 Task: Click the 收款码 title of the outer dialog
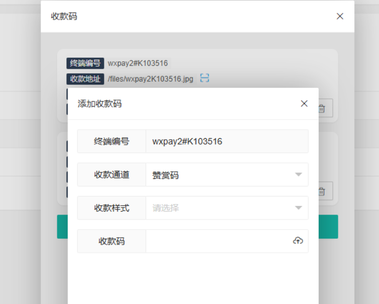click(x=64, y=16)
